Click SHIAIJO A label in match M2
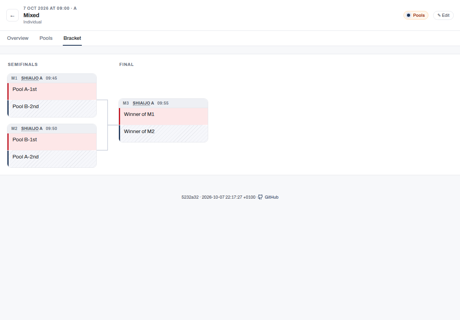460x320 pixels. pos(32,129)
